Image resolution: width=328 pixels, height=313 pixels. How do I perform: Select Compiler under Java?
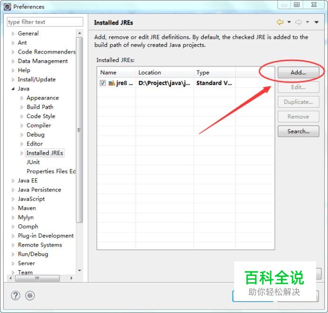click(39, 125)
